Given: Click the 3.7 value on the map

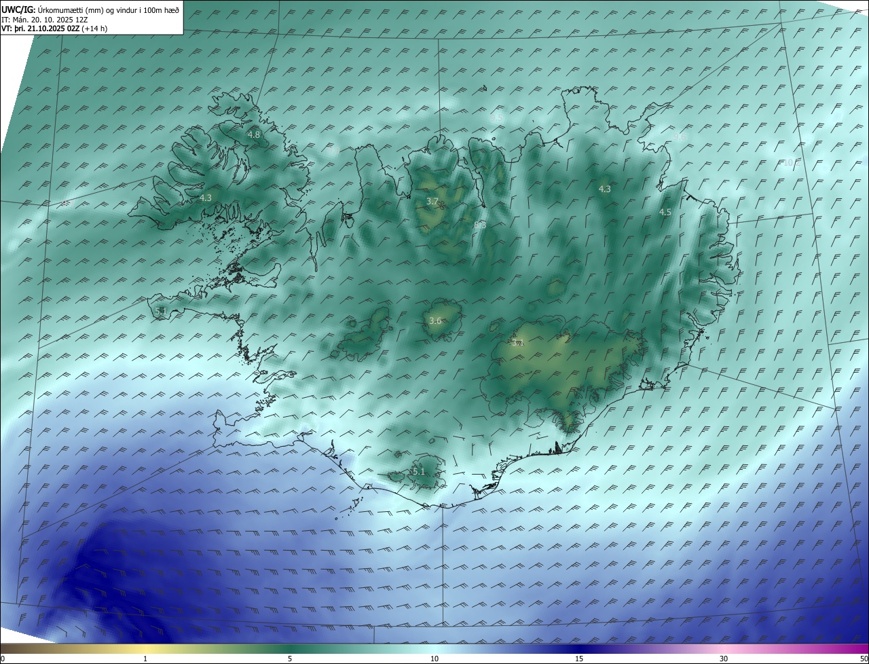Looking at the screenshot, I should 432,201.
